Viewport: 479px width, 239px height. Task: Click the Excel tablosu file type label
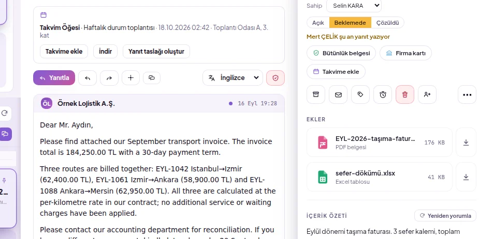point(353,182)
